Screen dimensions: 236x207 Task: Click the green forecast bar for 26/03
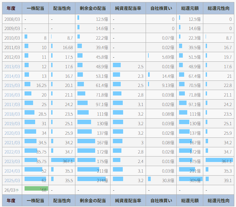pos(36,189)
